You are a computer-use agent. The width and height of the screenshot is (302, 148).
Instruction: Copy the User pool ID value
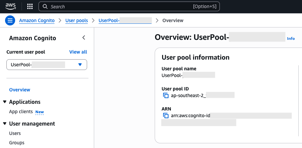[166, 95]
